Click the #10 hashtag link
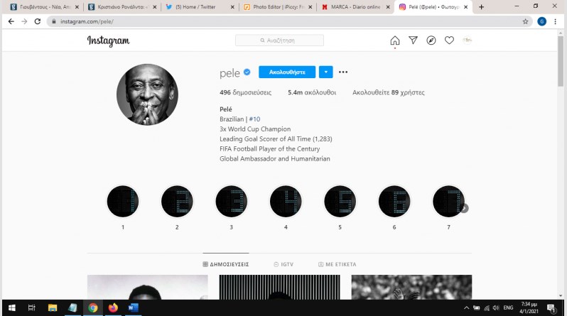The image size is (567, 316). [x=254, y=119]
